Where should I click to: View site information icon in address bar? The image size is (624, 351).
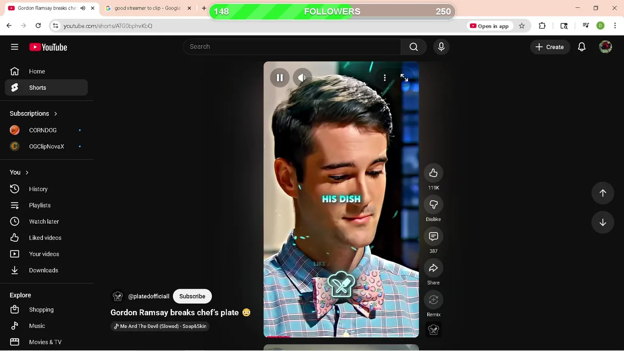click(55, 26)
